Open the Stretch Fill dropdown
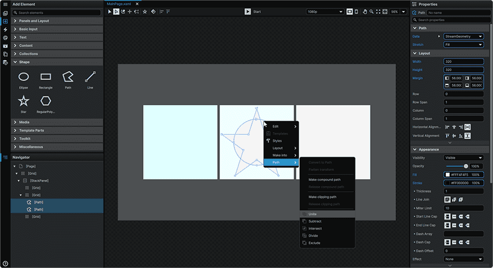 coord(463,45)
